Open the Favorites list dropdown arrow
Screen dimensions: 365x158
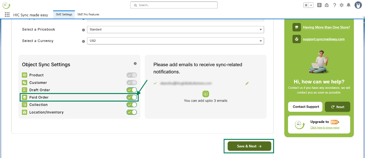coord(311,5)
